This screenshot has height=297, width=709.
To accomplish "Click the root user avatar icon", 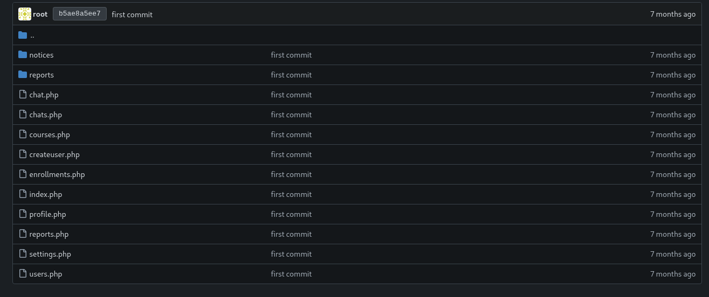I will tap(24, 14).
